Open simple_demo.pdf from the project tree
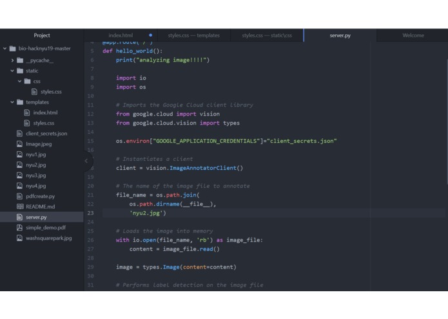 coord(46,228)
